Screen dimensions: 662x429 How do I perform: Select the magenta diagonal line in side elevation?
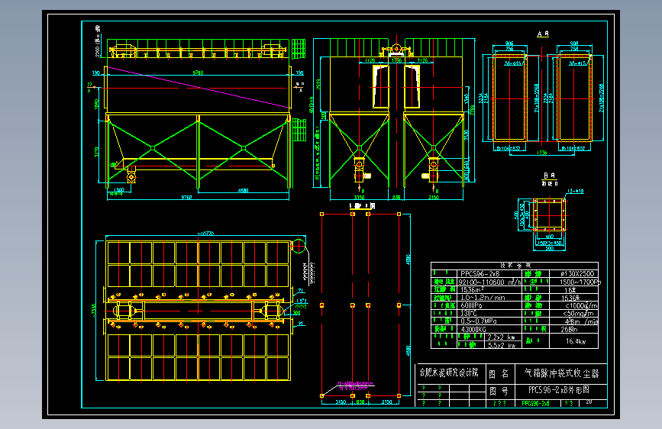[x=199, y=87]
